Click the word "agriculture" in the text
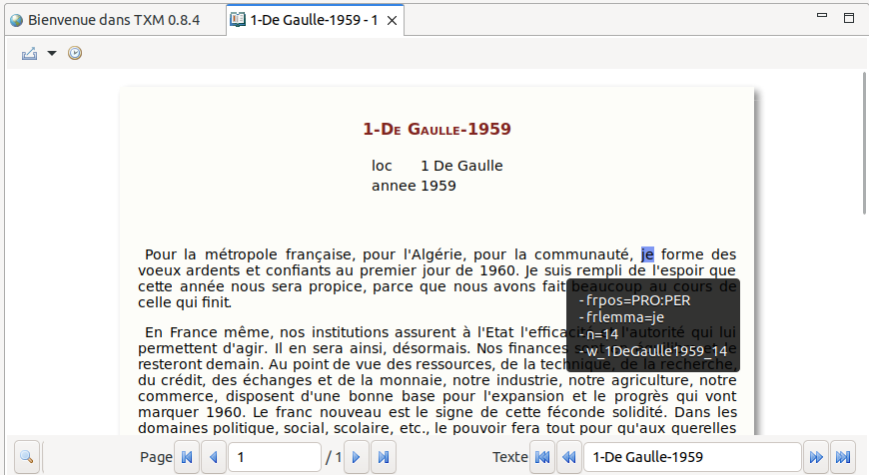The width and height of the screenshot is (869, 475). 651,380
